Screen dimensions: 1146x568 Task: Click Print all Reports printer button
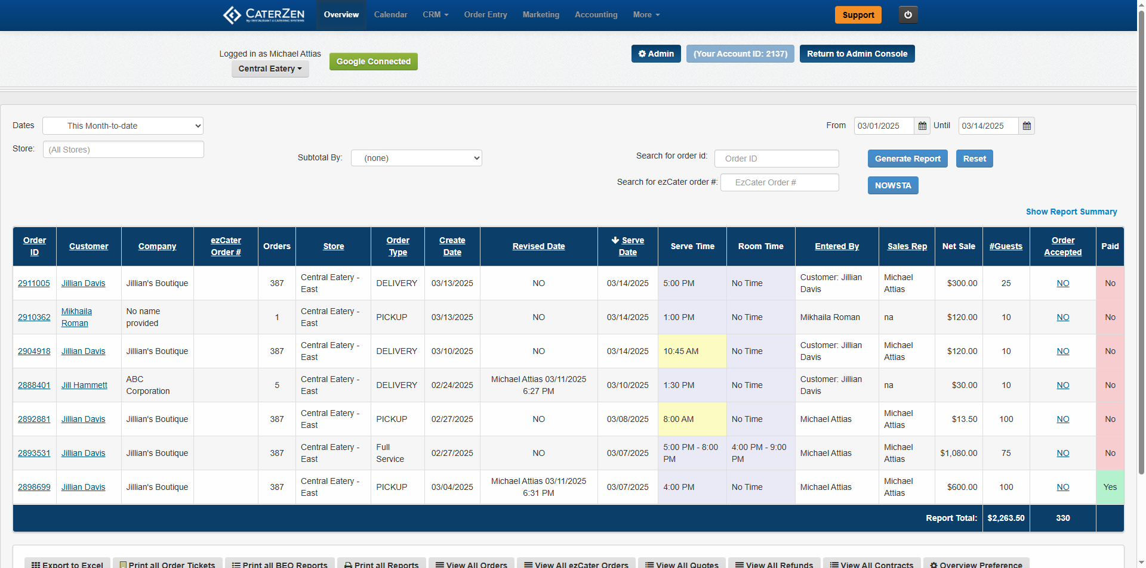tap(381, 564)
